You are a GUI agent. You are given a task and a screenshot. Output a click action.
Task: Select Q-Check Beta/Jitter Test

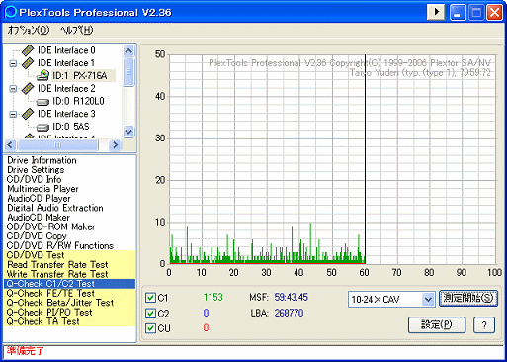point(60,303)
